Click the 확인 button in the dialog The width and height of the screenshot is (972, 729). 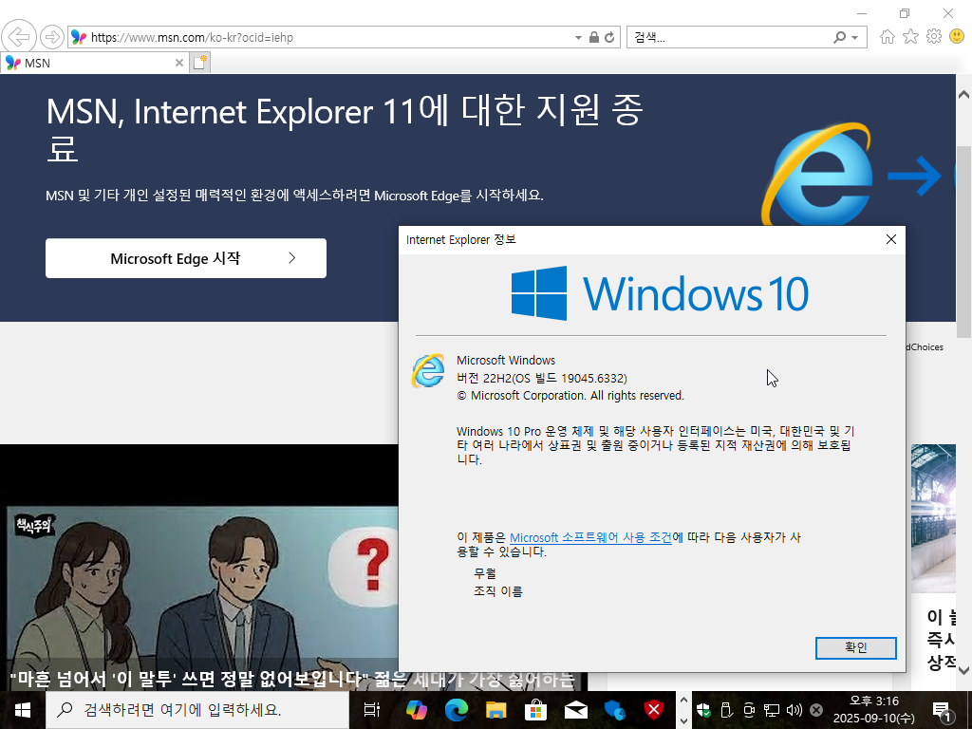click(x=855, y=647)
